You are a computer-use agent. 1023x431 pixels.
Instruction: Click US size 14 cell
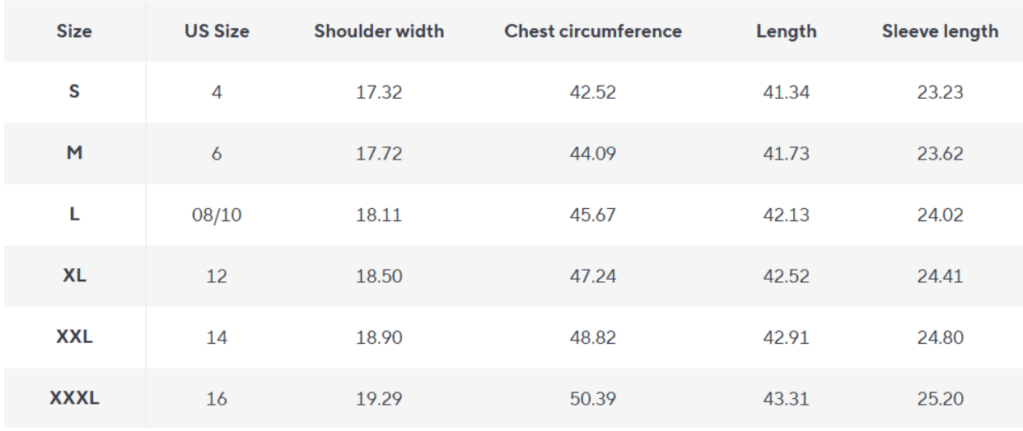point(217,338)
